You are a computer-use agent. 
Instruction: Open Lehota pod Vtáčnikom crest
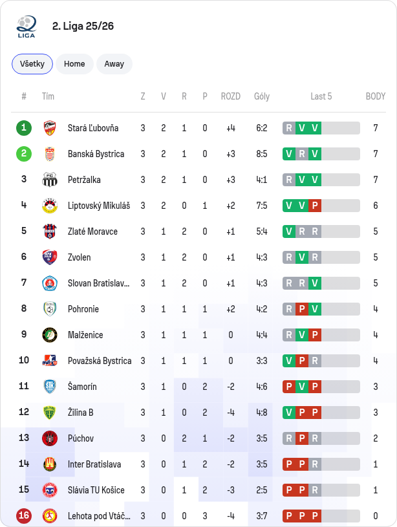coord(50,516)
